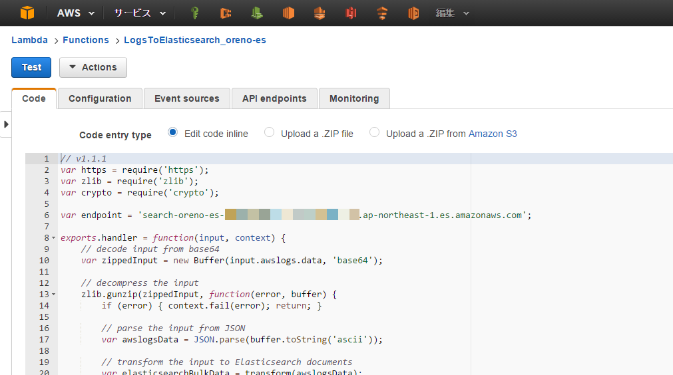Open the red service shortcut icon
The height and width of the screenshot is (375, 673).
(x=351, y=13)
